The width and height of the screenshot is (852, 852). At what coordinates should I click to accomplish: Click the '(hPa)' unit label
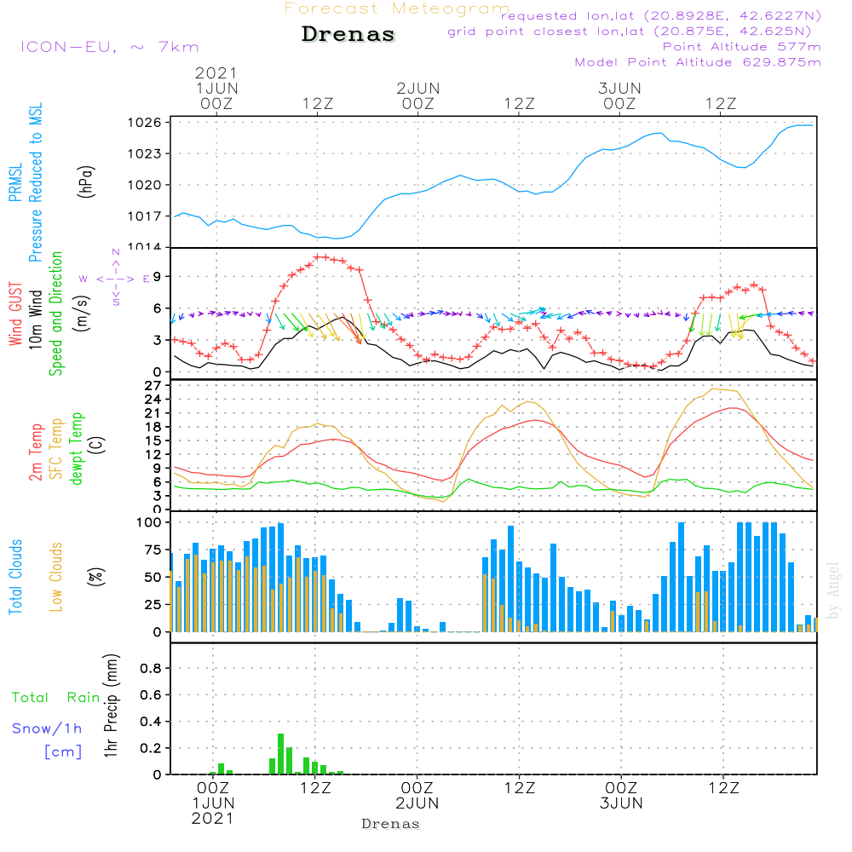86,181
